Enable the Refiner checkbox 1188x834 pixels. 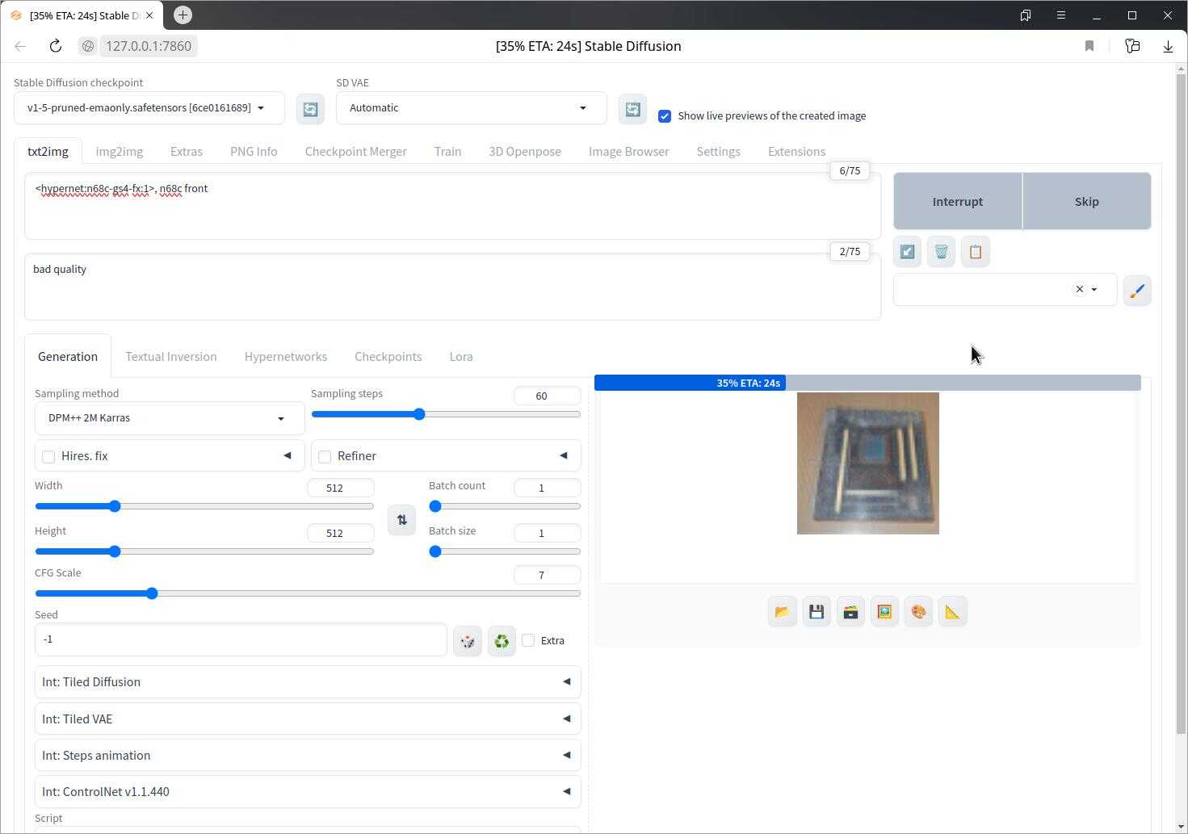325,457
